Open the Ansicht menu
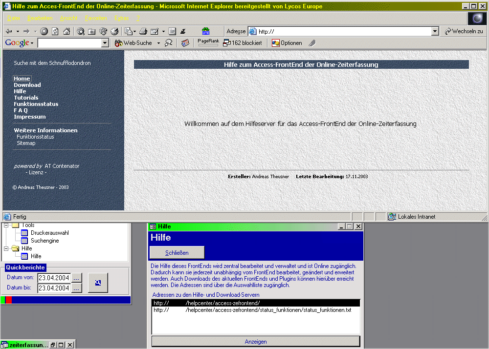The width and height of the screenshot is (489, 349). (68, 18)
